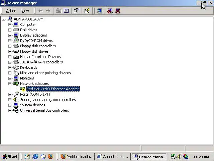The width and height of the screenshot is (214, 161).
Task: Select Red Hat VirtIO Ethernet Adapter
Action: pyautogui.click(x=53, y=89)
